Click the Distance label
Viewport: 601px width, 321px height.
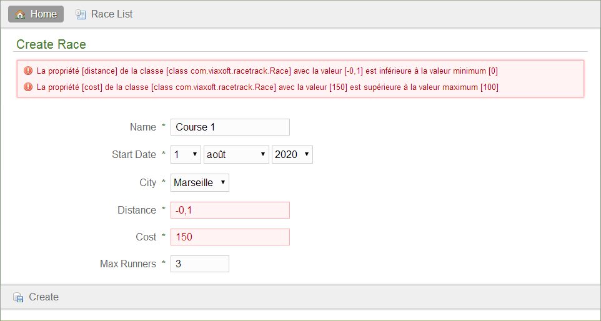click(137, 210)
